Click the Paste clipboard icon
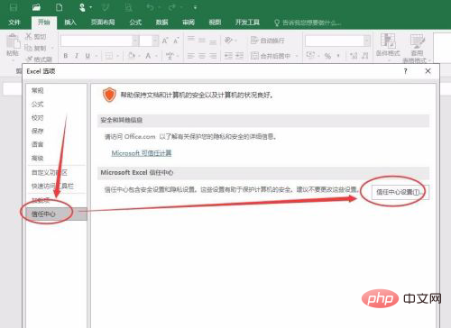451x328 pixels. pyautogui.click(x=13, y=42)
